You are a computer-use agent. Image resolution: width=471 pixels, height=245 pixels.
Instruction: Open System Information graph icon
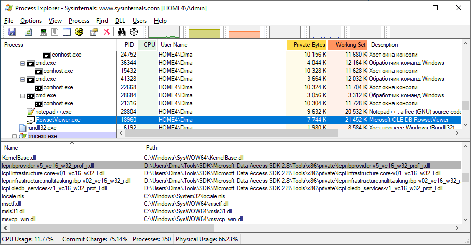point(44,32)
